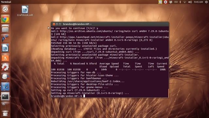Click 'Setting up minecraft-installer' line
The image size is (209, 118).
click(x=90, y=93)
